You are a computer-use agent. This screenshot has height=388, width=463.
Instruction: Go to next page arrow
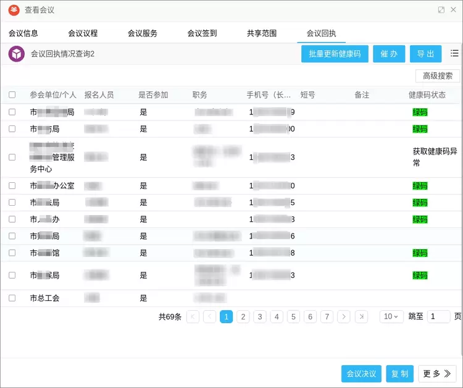coord(344,316)
